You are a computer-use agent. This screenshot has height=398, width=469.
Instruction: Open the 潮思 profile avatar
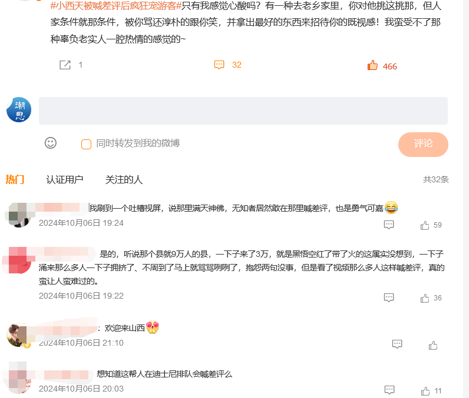19,110
